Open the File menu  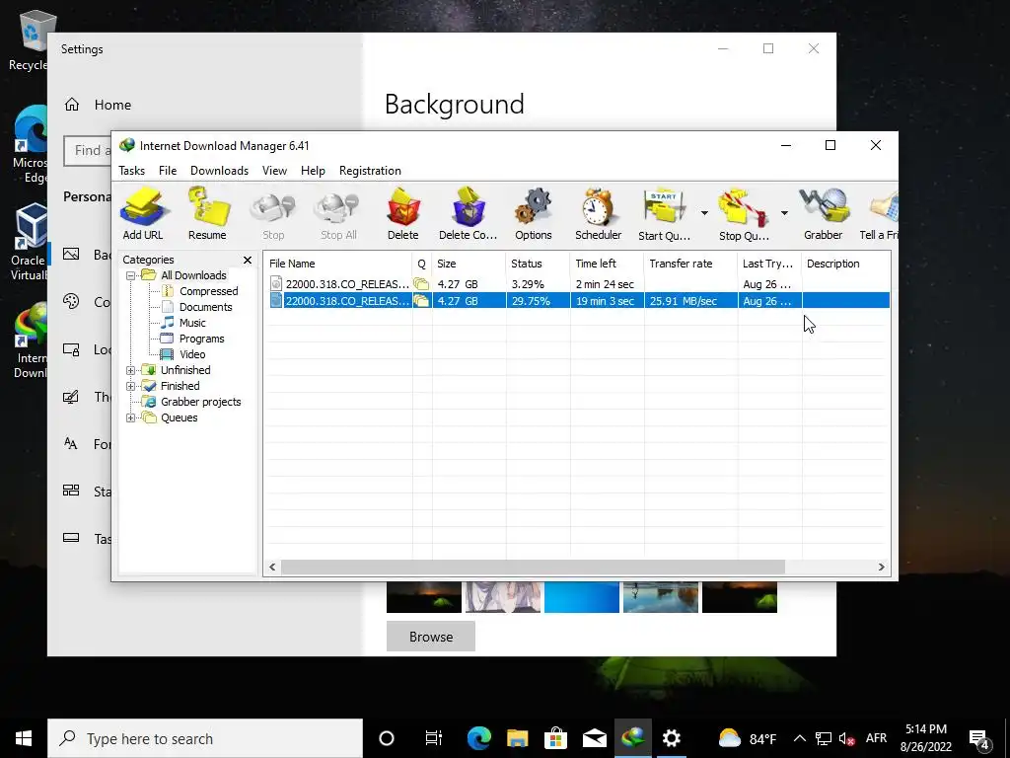pos(168,171)
